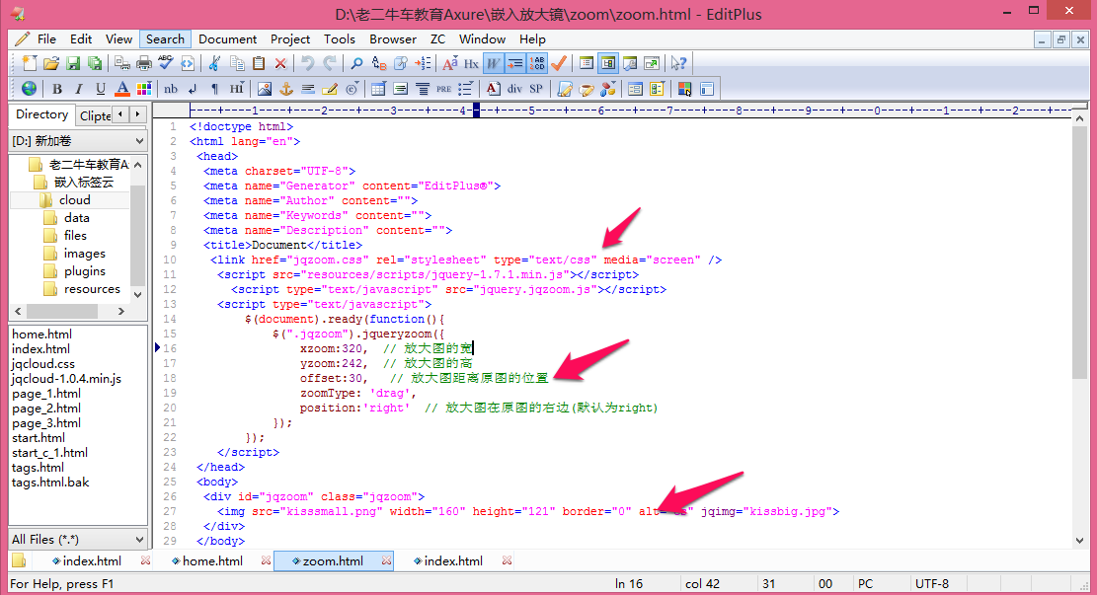This screenshot has width=1097, height=595.
Task: Click the Paste clipboard icon
Action: (x=259, y=63)
